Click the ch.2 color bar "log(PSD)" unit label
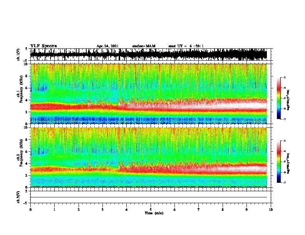This screenshot has height=235, width=305. (288, 163)
